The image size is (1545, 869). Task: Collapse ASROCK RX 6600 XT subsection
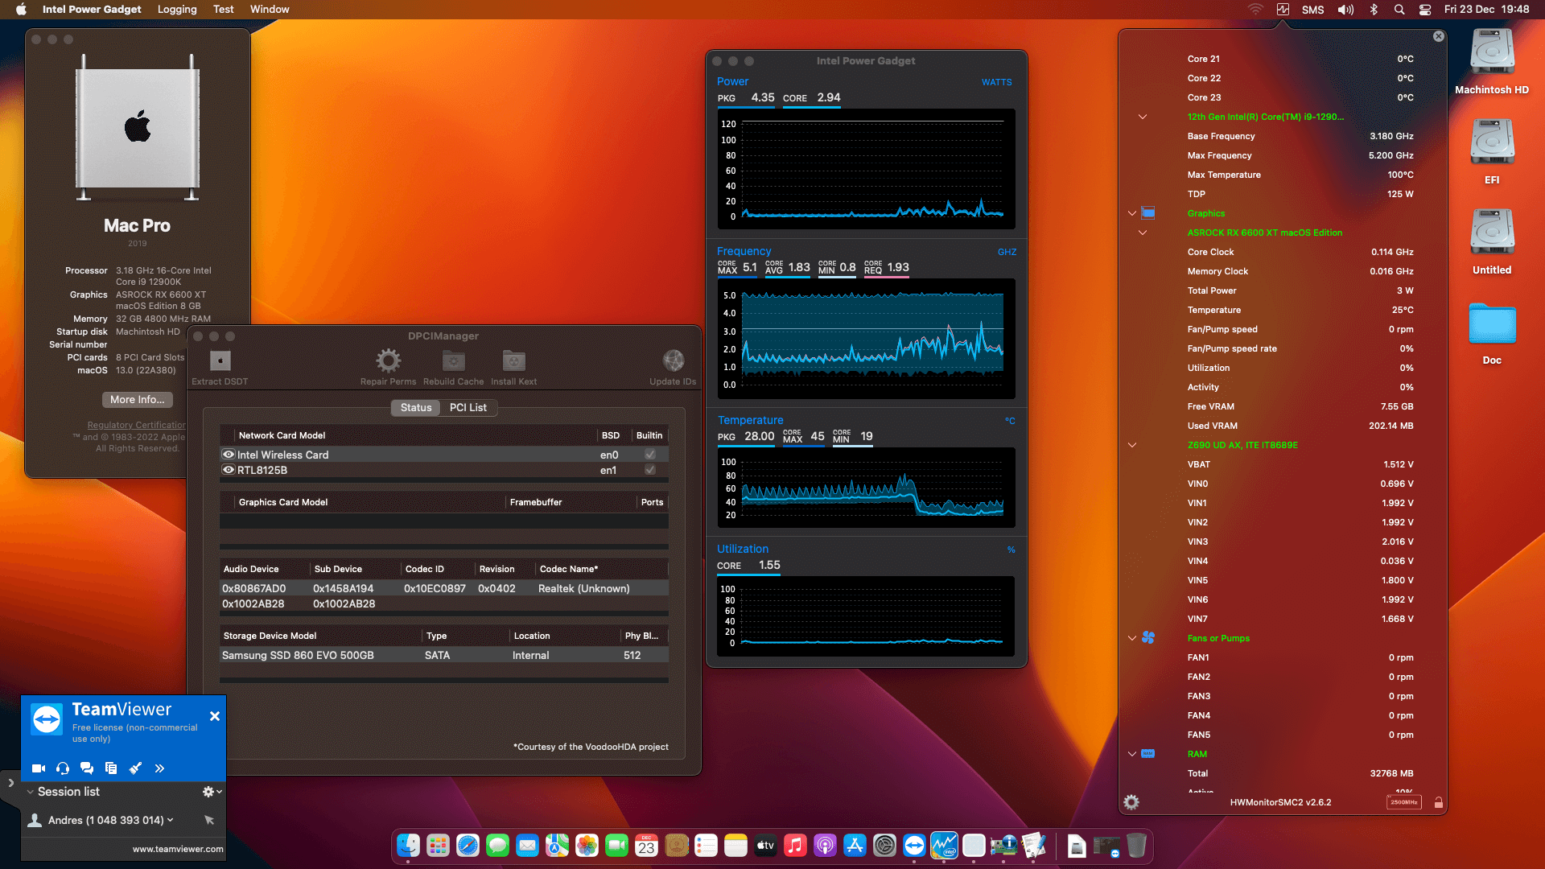1142,233
